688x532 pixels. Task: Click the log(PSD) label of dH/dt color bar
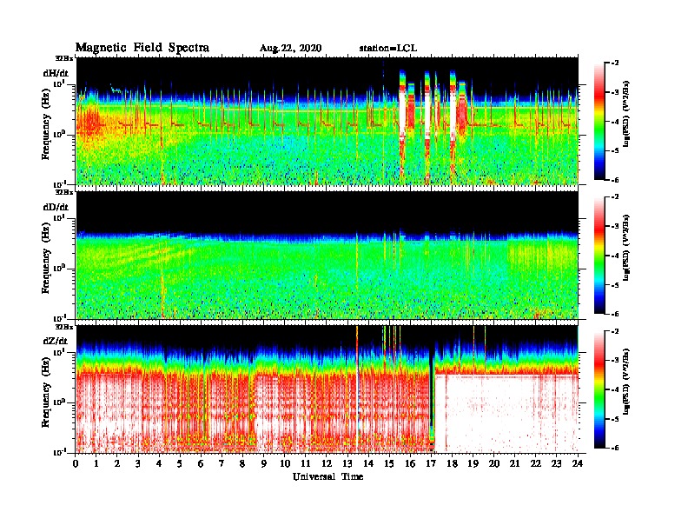click(626, 114)
